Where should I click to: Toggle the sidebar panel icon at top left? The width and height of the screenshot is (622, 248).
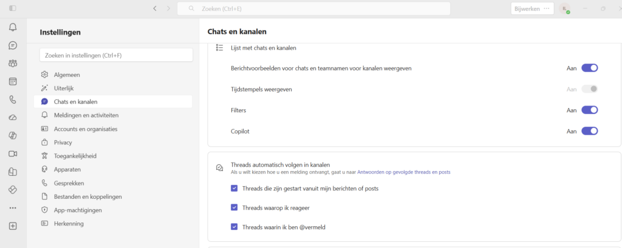coord(13,8)
